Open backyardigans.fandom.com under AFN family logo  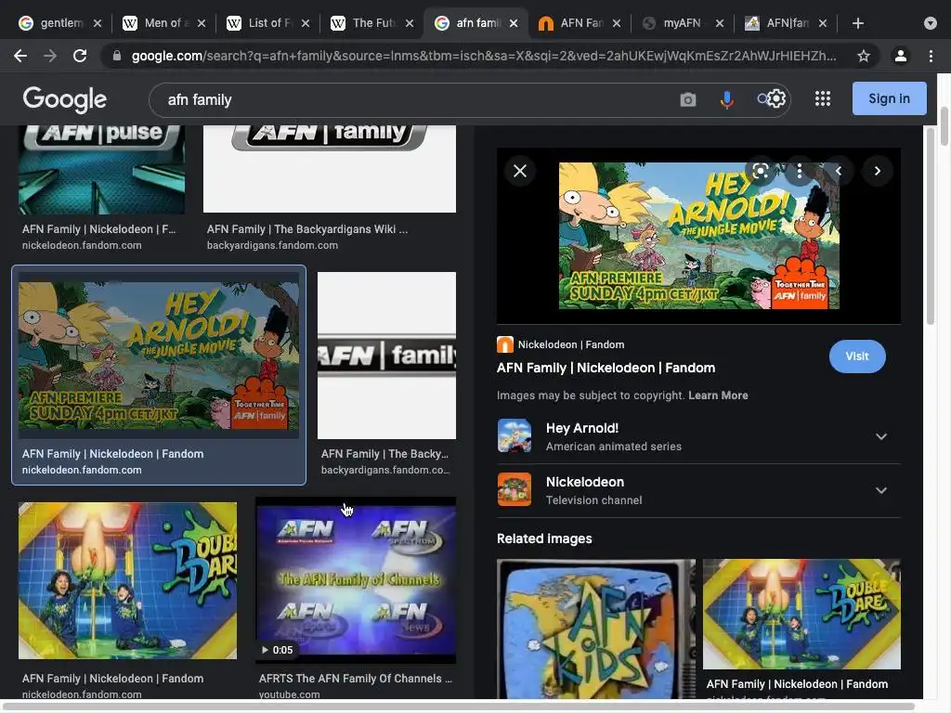272,245
